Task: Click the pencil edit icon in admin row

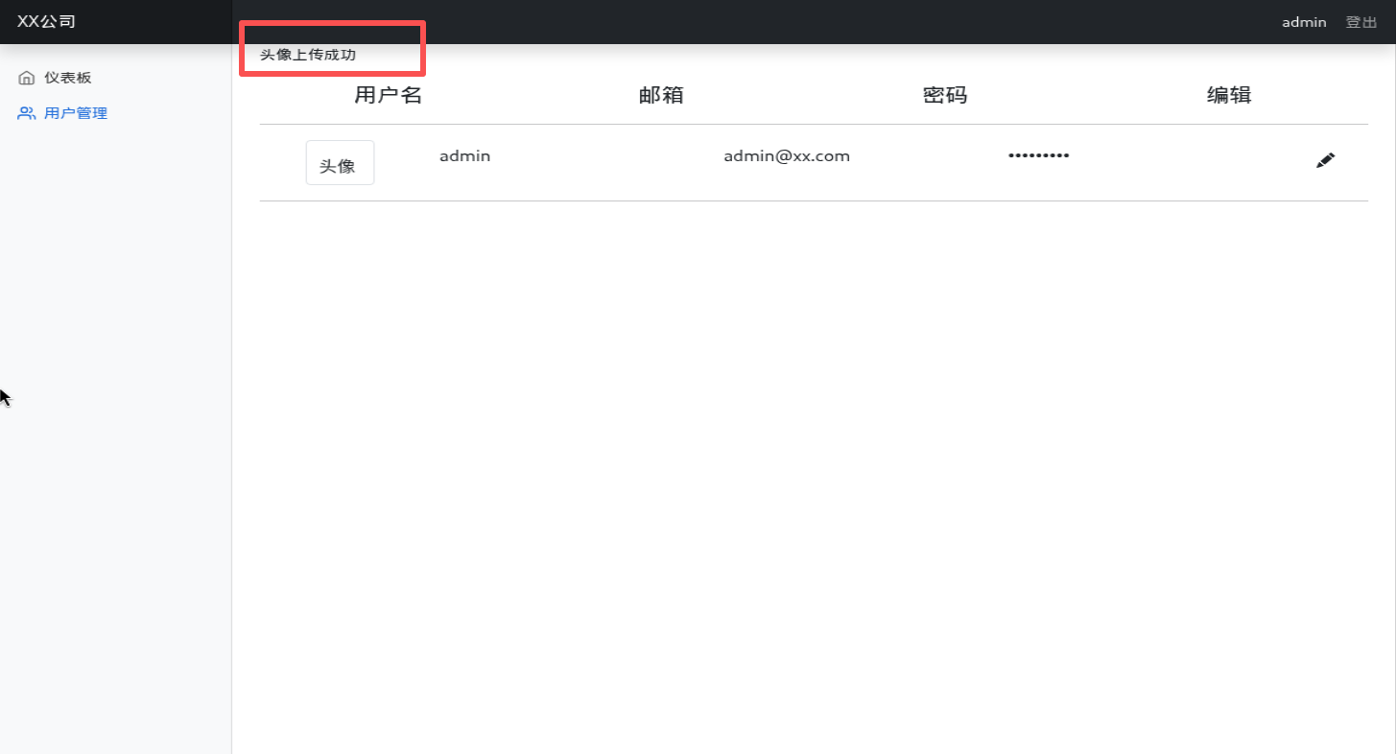Action: [1325, 161]
